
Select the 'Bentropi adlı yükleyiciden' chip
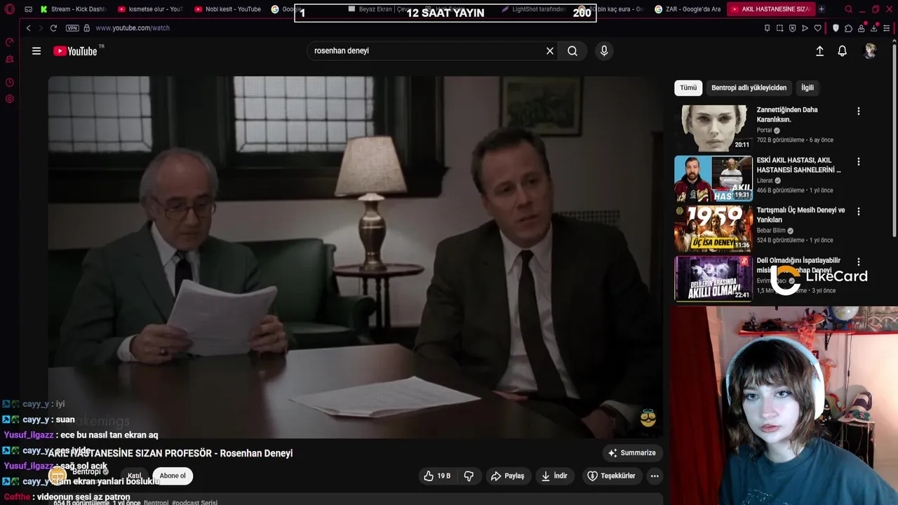click(x=749, y=88)
